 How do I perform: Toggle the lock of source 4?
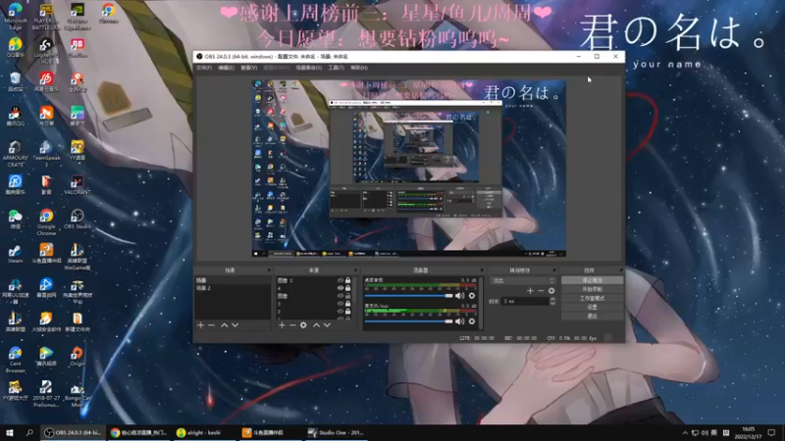coord(348,288)
